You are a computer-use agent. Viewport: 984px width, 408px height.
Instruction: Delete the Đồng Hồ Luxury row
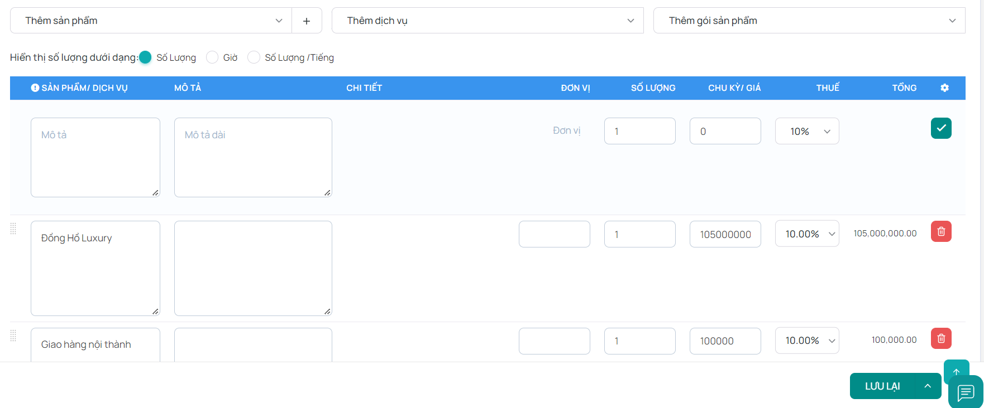coord(941,231)
